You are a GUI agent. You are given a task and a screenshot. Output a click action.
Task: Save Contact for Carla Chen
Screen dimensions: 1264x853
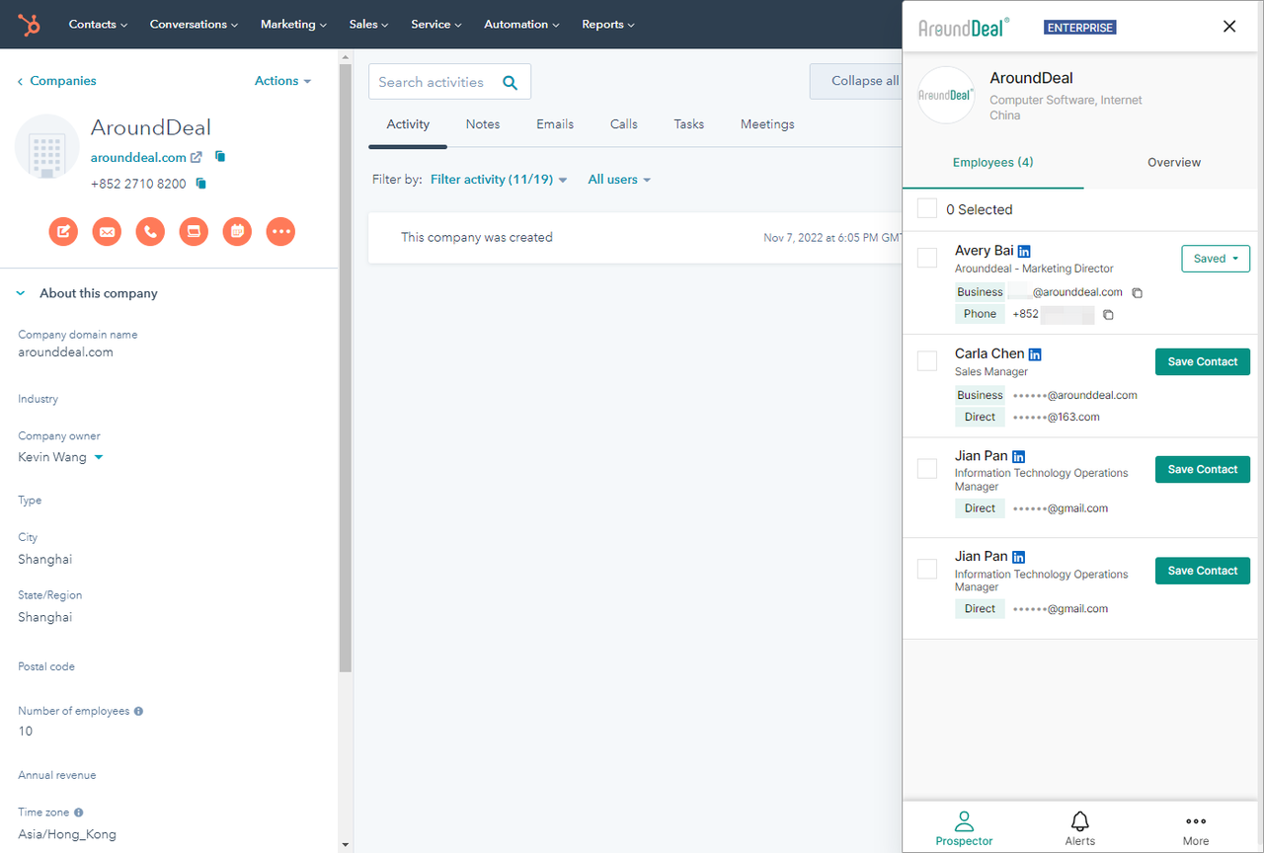pos(1202,362)
